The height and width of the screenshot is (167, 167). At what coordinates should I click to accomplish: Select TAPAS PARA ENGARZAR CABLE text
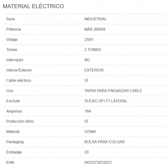[x=113, y=91]
